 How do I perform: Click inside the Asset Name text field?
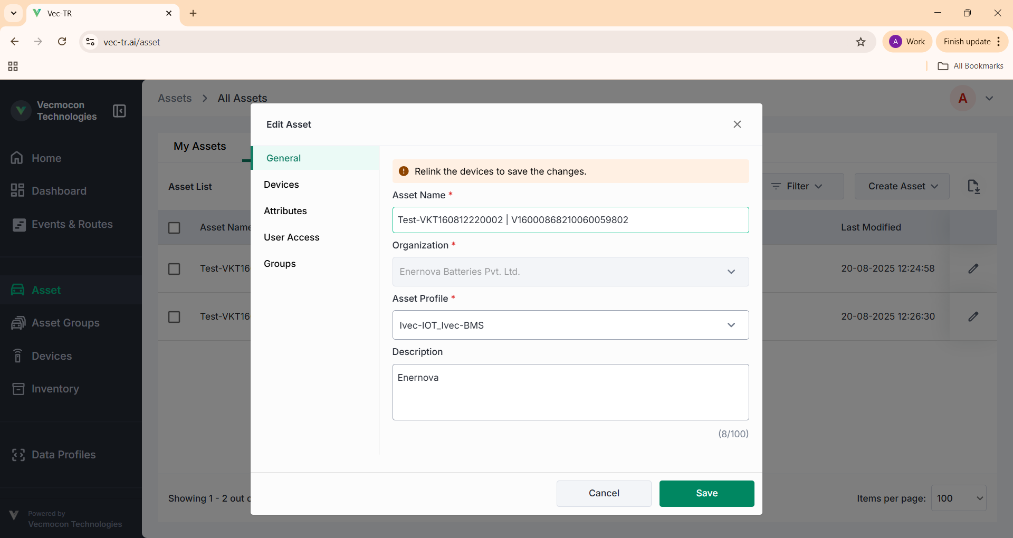570,220
